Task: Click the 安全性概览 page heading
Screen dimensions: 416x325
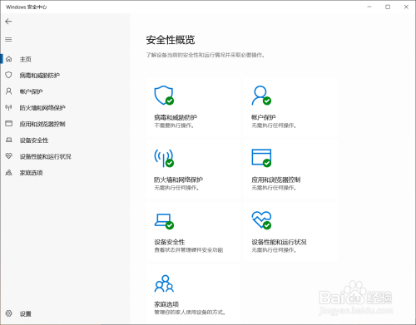Action: 171,40
